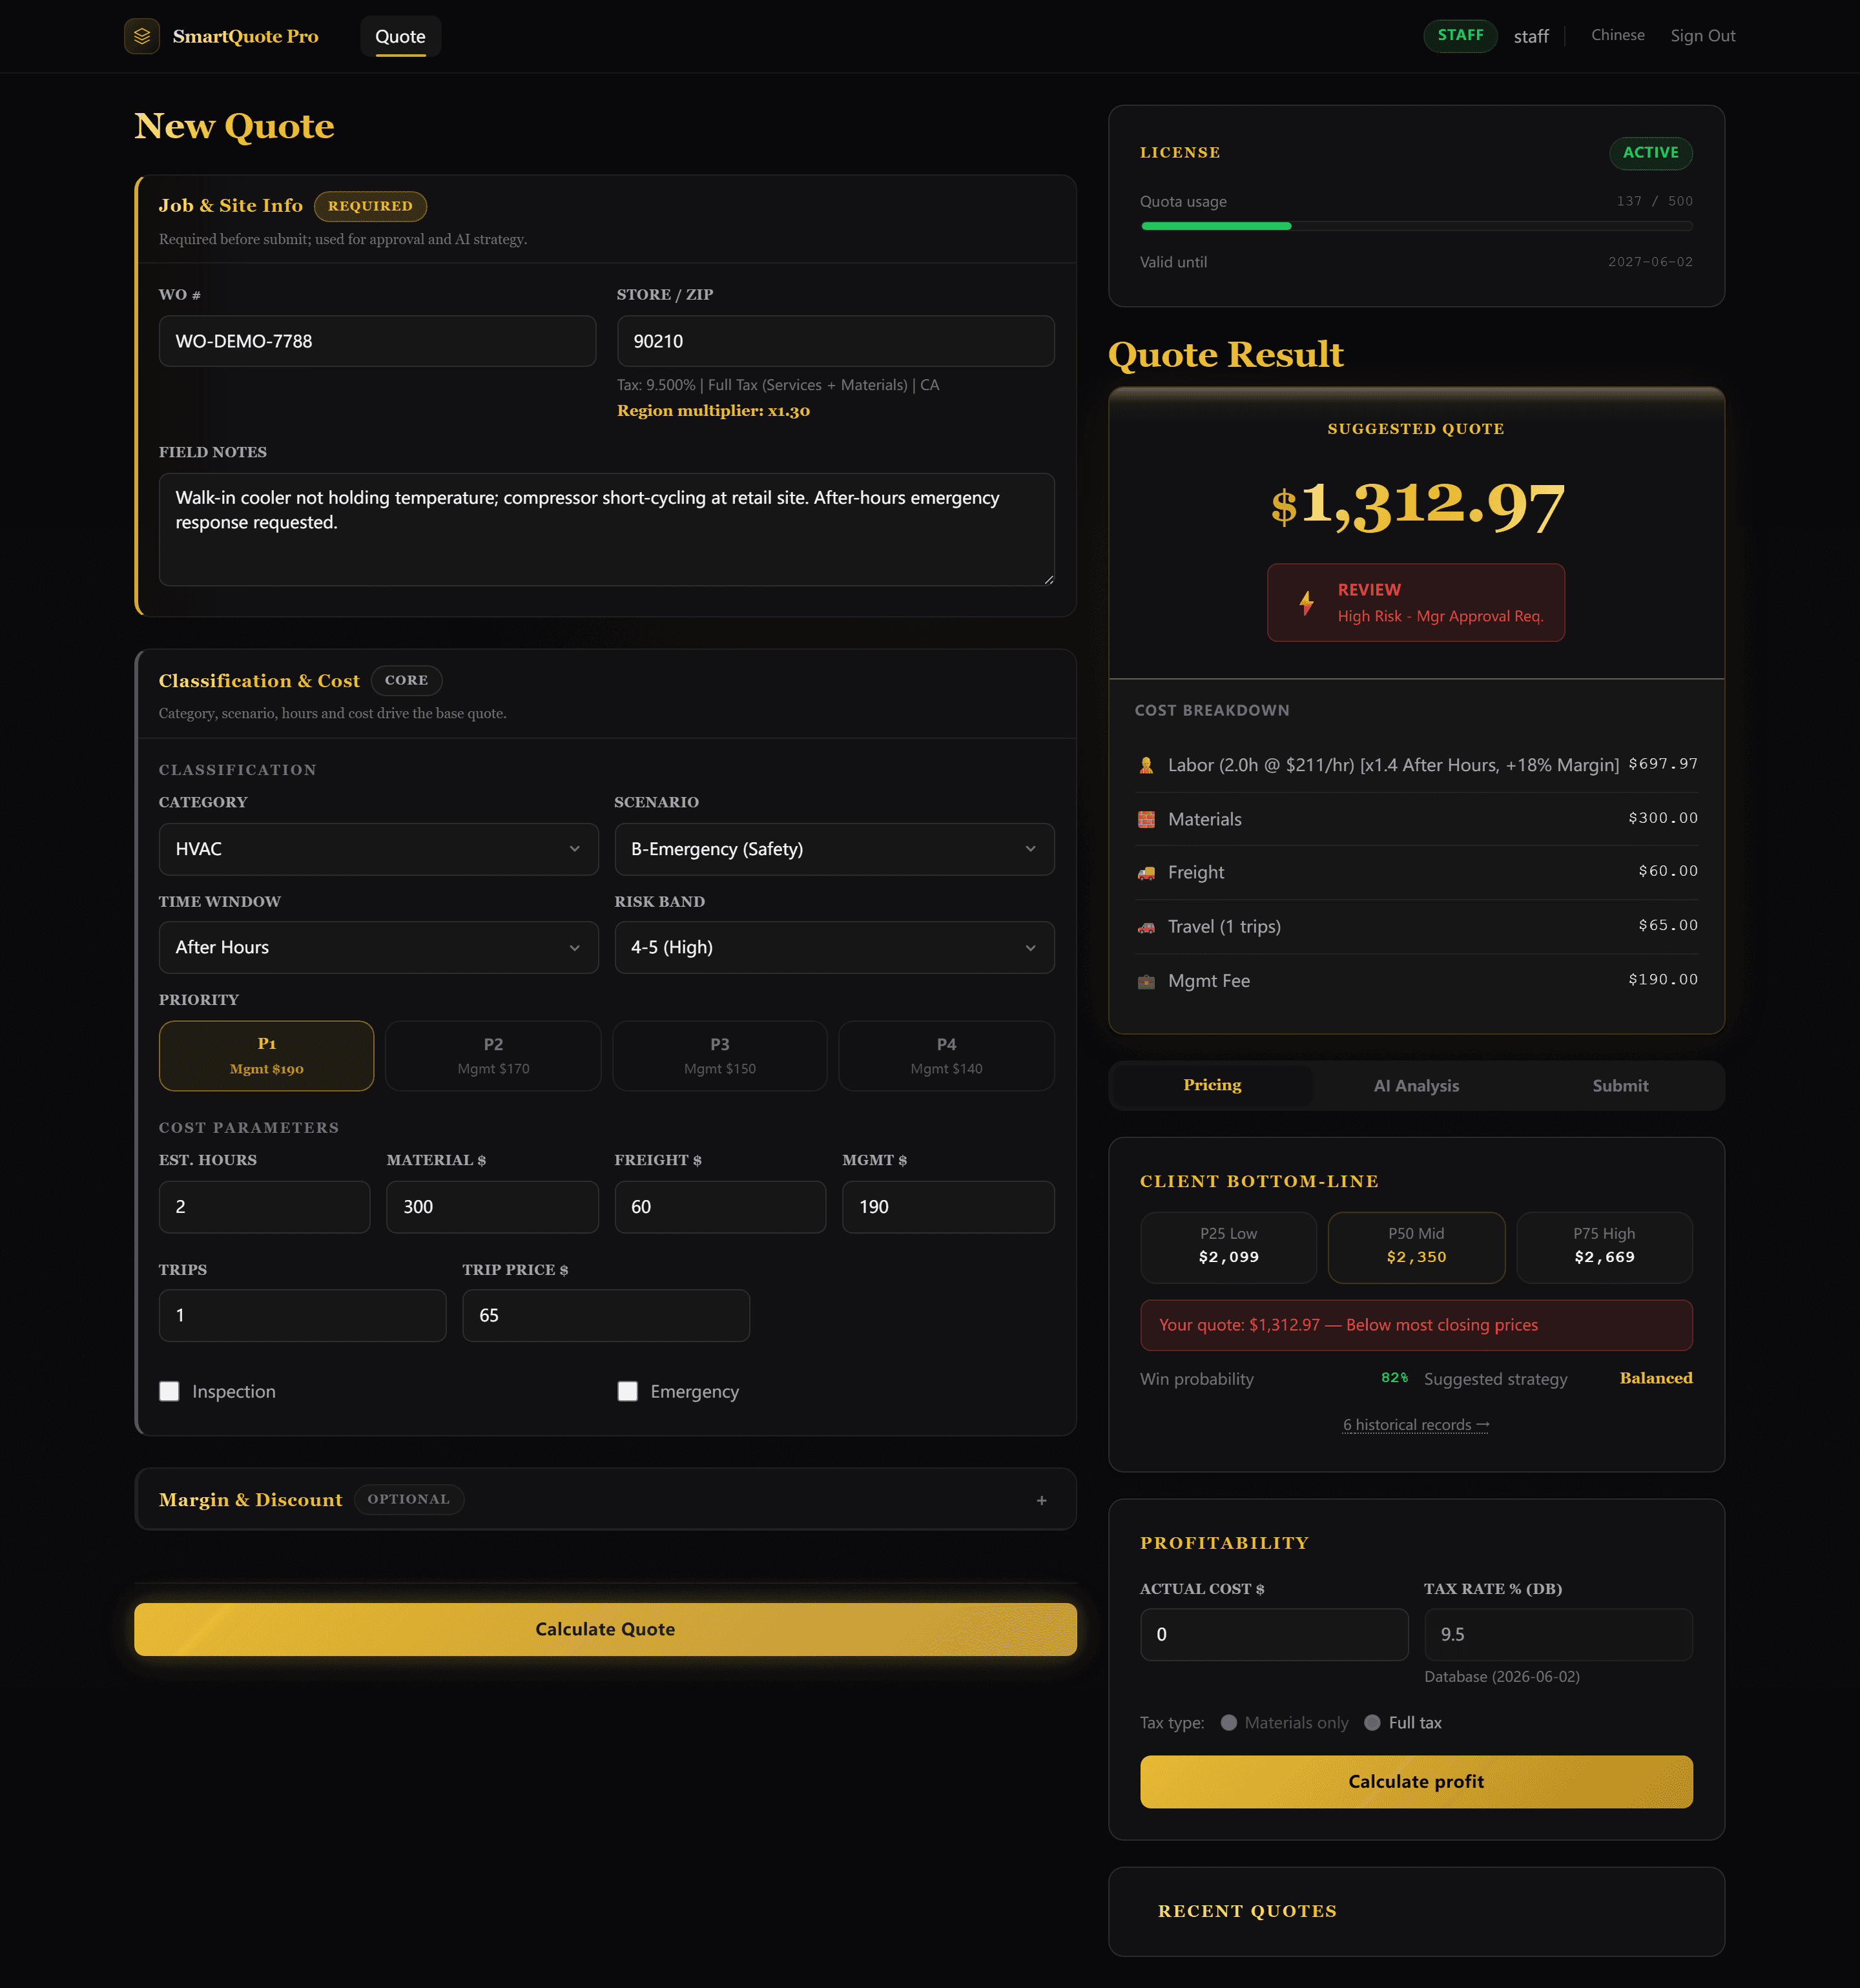Click the 82% win probability value

click(x=1394, y=1378)
